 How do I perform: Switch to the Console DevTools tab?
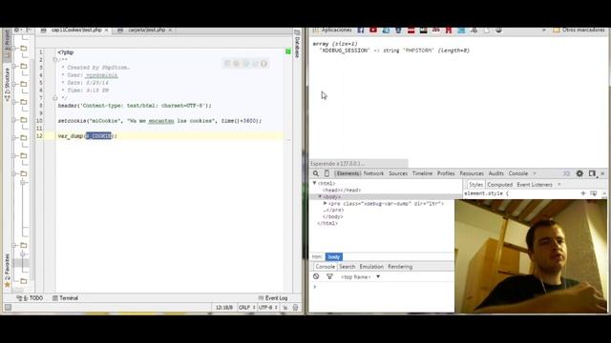pos(517,173)
